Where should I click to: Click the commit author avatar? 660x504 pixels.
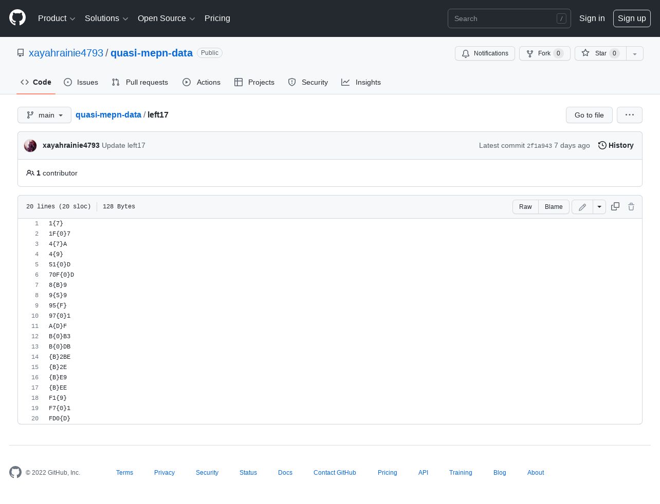coord(30,145)
